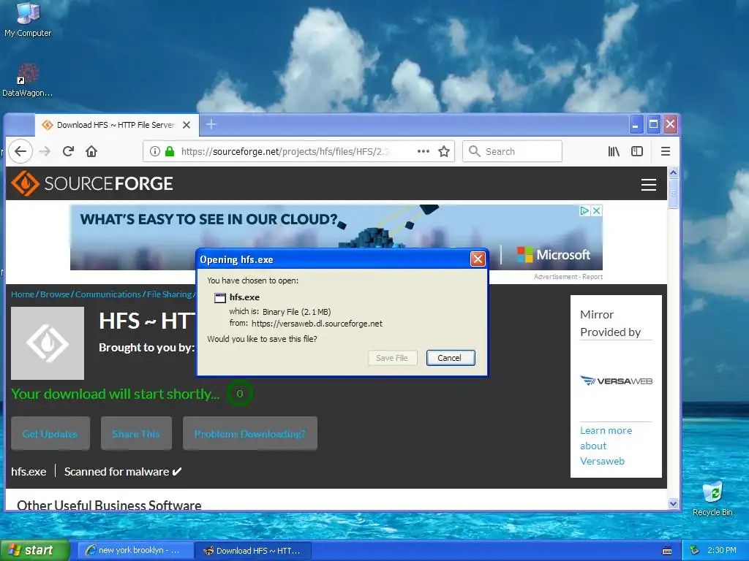Select the DataWagon desktop shortcut

tap(27, 80)
